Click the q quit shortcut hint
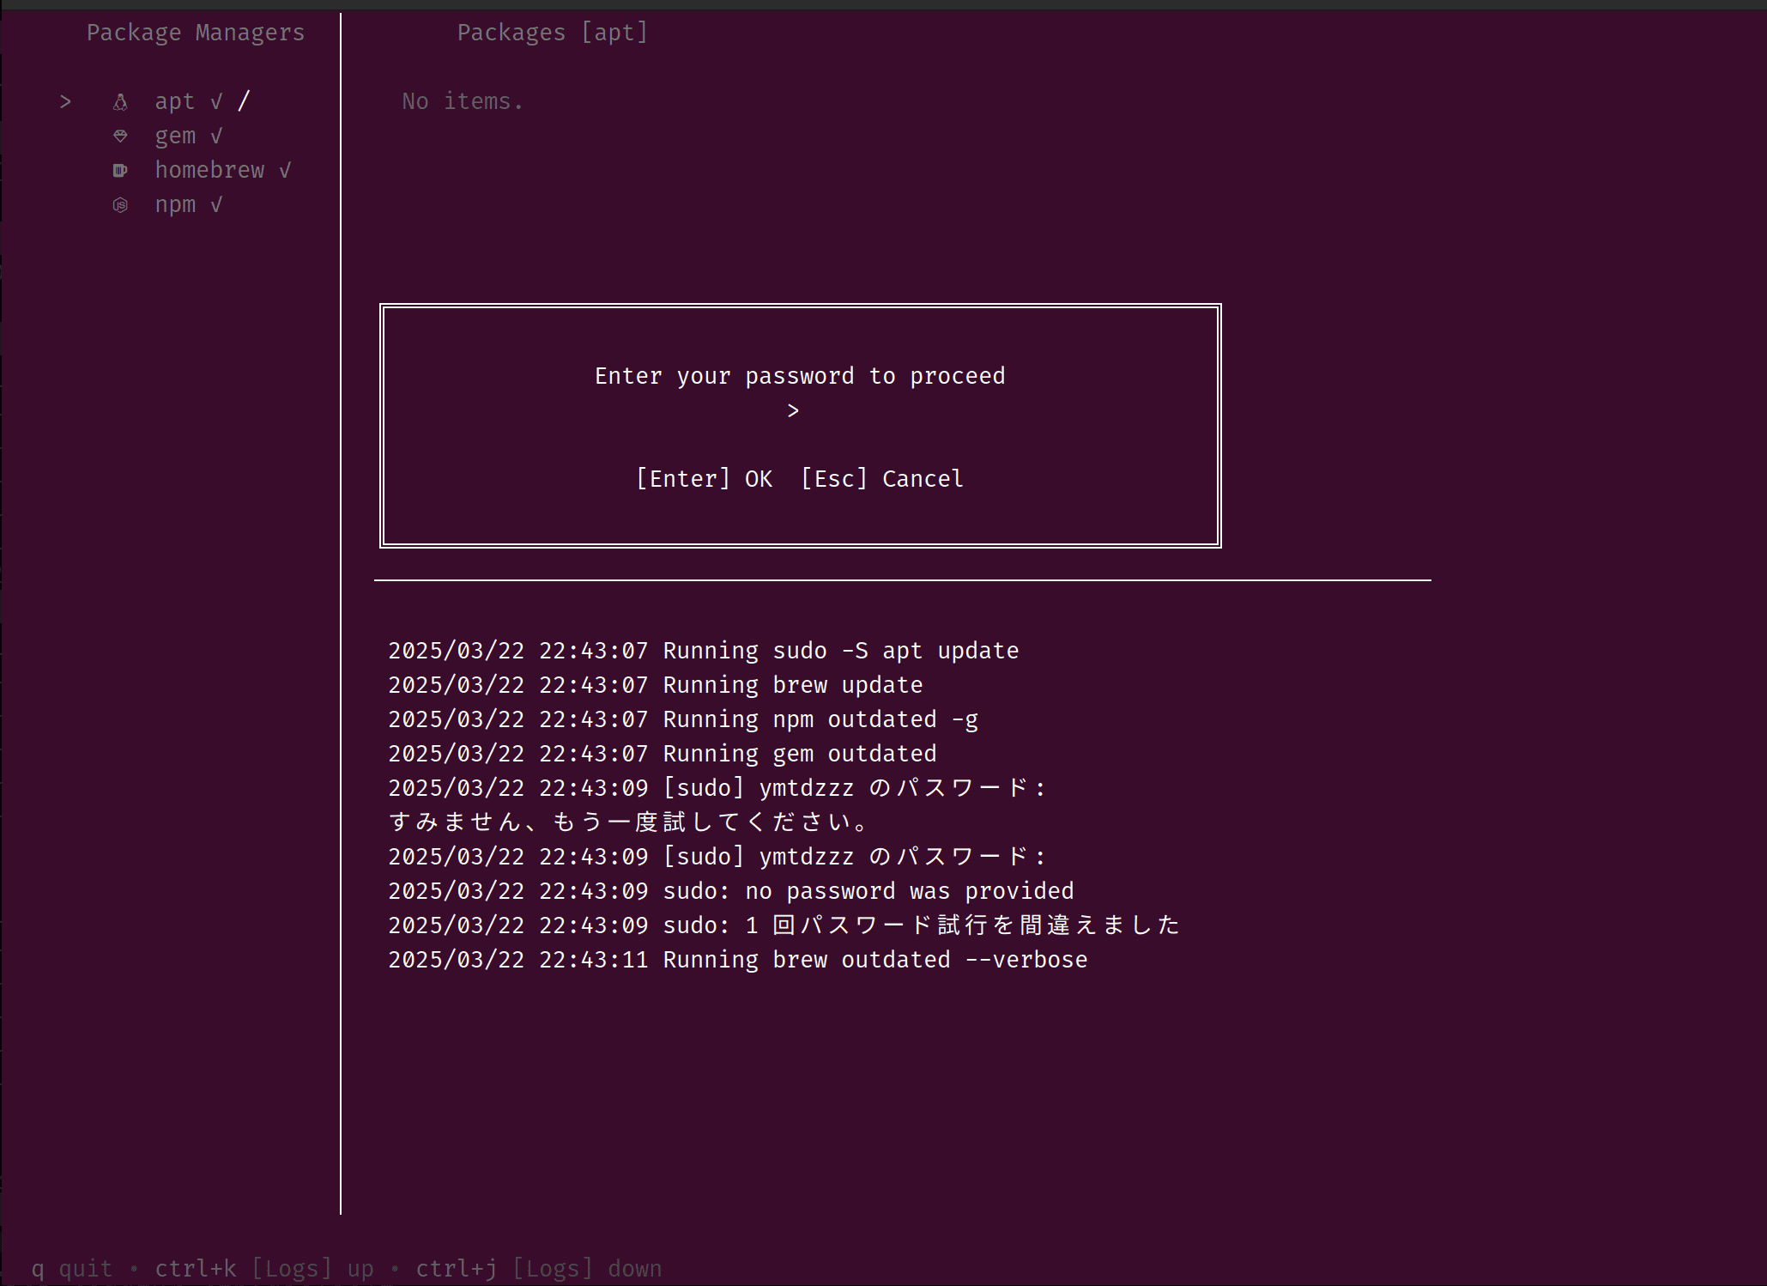The height and width of the screenshot is (1286, 1767). point(72,1268)
